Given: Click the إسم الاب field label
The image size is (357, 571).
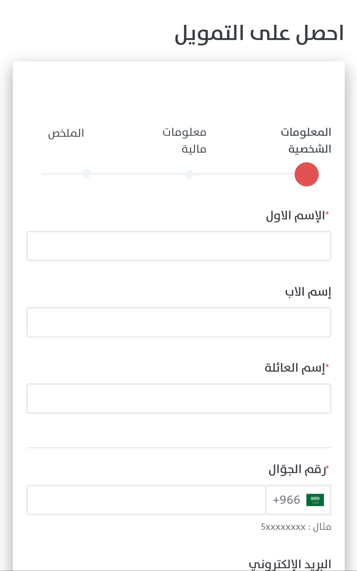Looking at the screenshot, I should tap(308, 292).
